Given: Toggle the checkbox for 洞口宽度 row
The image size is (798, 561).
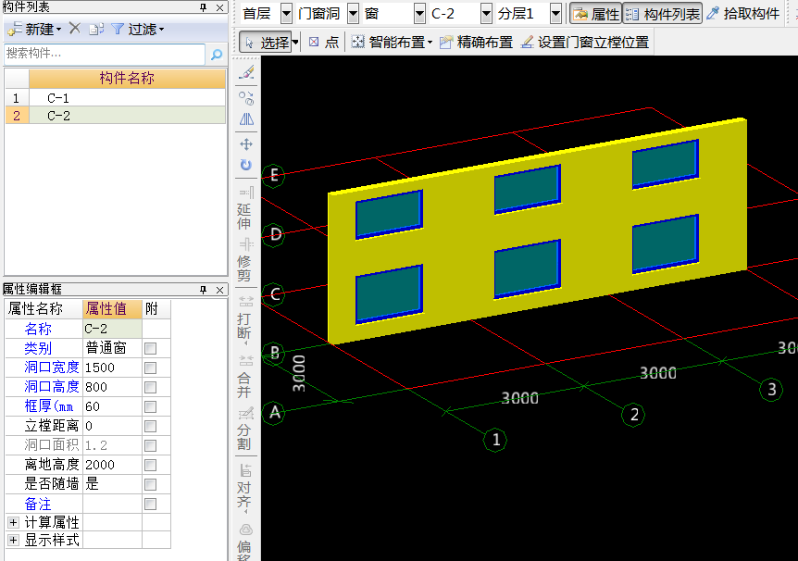Looking at the screenshot, I should pyautogui.click(x=151, y=368).
